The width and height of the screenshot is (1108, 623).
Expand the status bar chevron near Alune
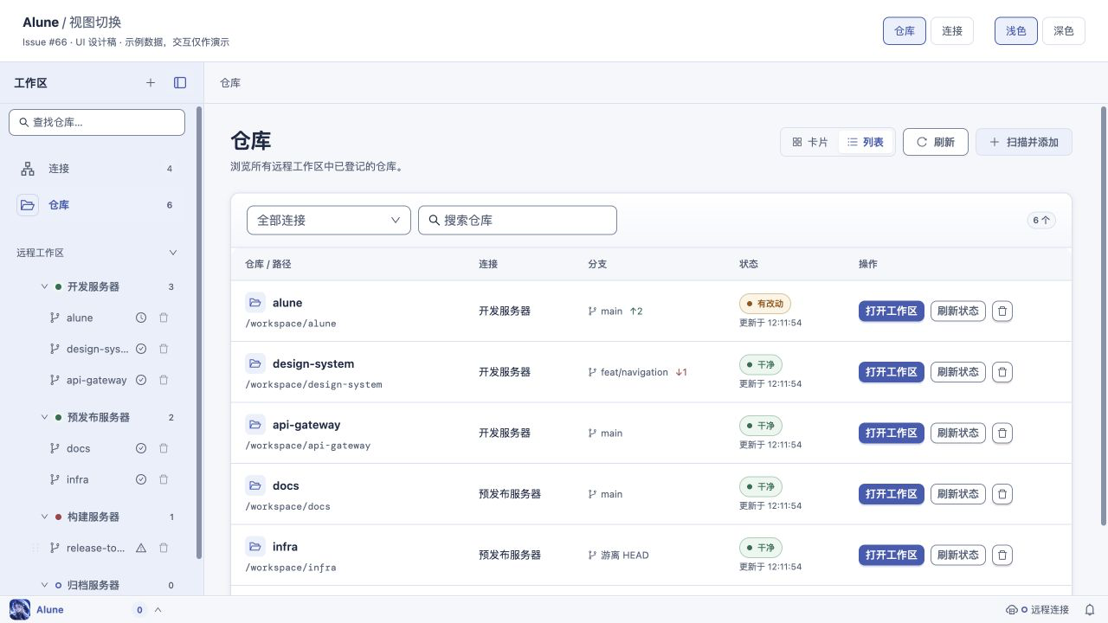click(x=158, y=610)
